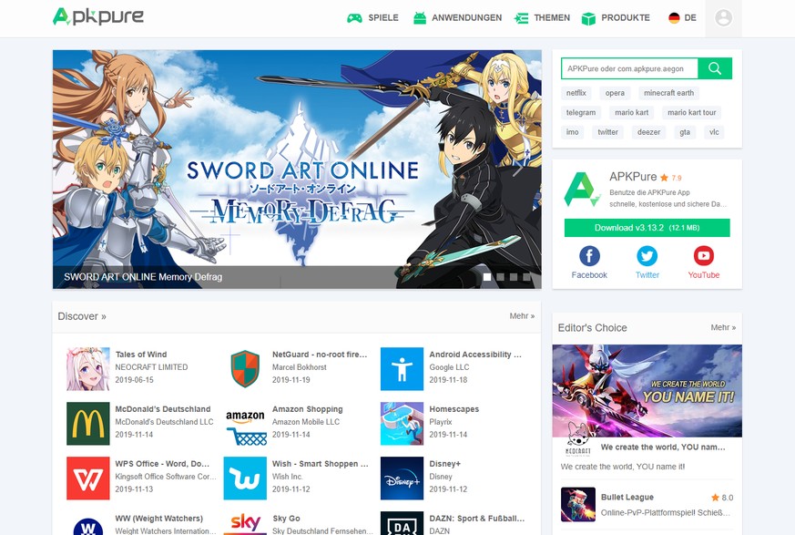The height and width of the screenshot is (535, 795).
Task: Select the first carousel slide indicator
Action: coord(487,277)
